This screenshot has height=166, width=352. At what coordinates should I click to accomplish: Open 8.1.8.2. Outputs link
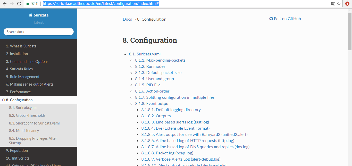(x=156, y=116)
